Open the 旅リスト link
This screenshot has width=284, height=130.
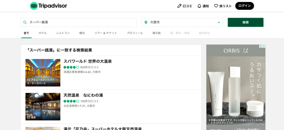pyautogui.click(x=225, y=6)
